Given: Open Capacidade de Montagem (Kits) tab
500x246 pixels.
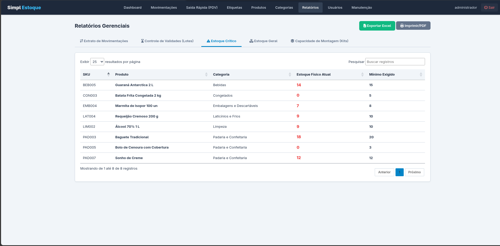Looking at the screenshot, I should click(319, 41).
